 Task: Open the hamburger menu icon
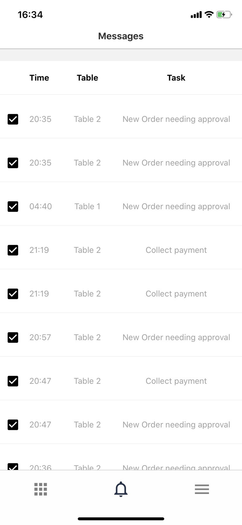pyautogui.click(x=202, y=489)
